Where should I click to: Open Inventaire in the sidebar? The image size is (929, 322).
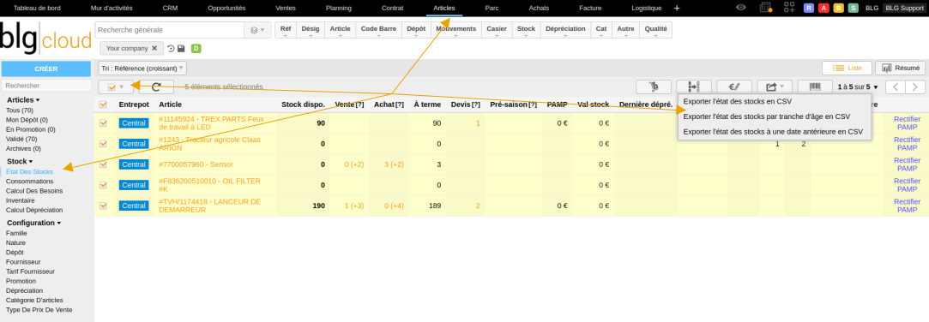21,200
